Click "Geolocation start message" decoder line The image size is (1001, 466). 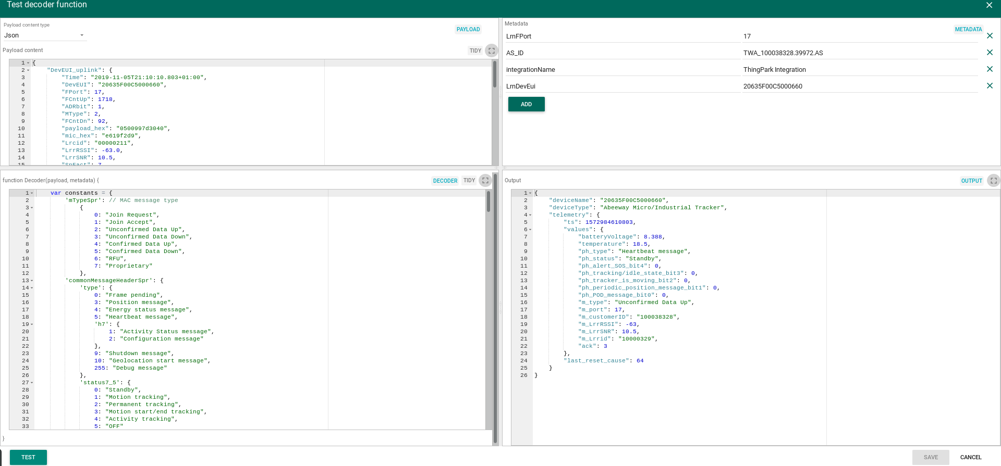(x=152, y=361)
